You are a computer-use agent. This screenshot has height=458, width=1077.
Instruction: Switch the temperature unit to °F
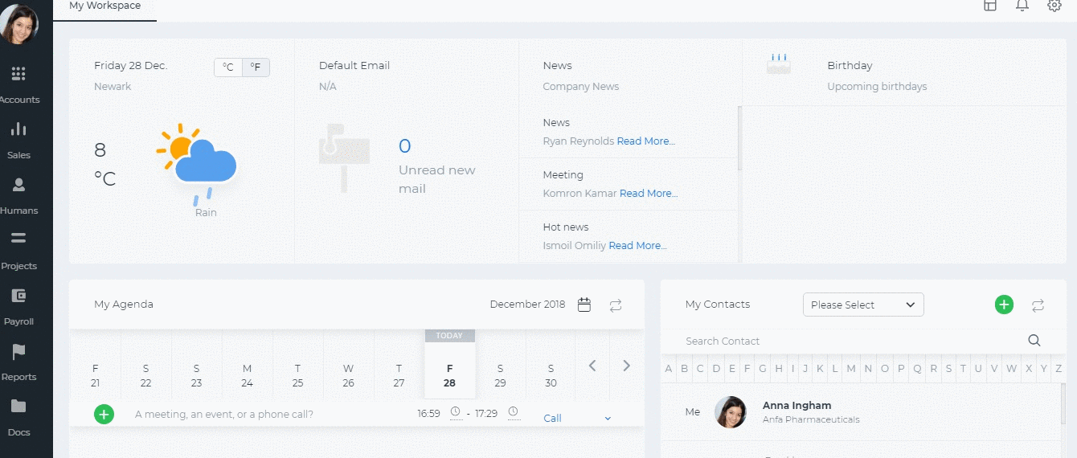click(x=256, y=67)
